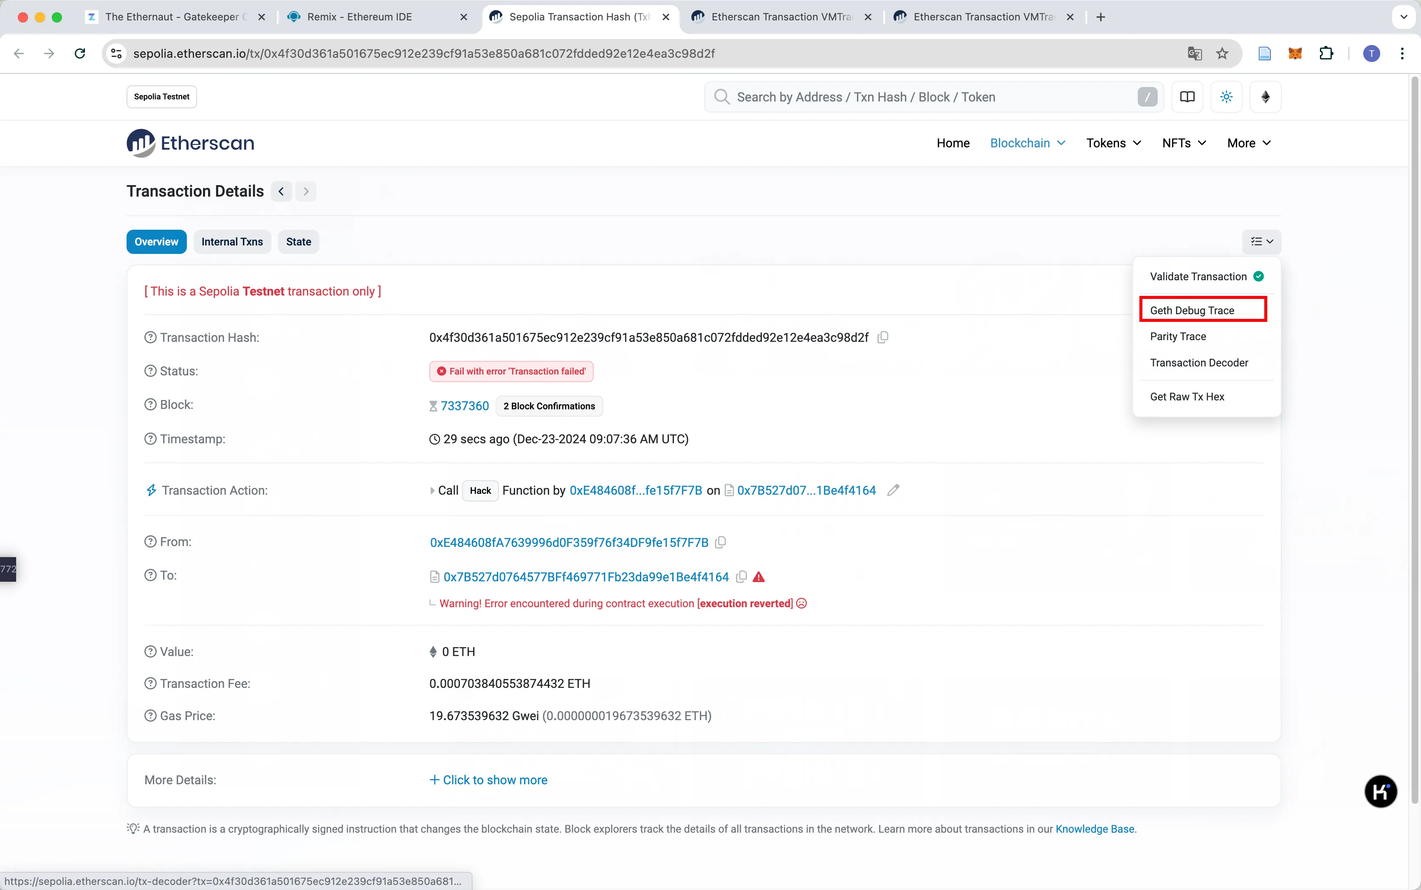Choose Parity Trace from the menu
1421x890 pixels.
tap(1178, 336)
